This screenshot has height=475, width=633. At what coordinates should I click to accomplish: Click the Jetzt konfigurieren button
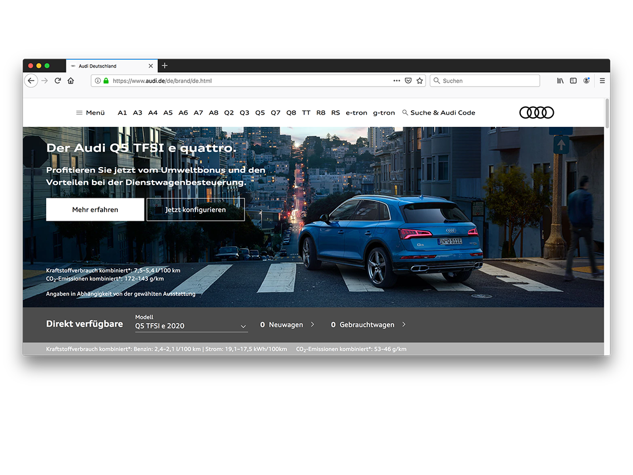click(195, 210)
